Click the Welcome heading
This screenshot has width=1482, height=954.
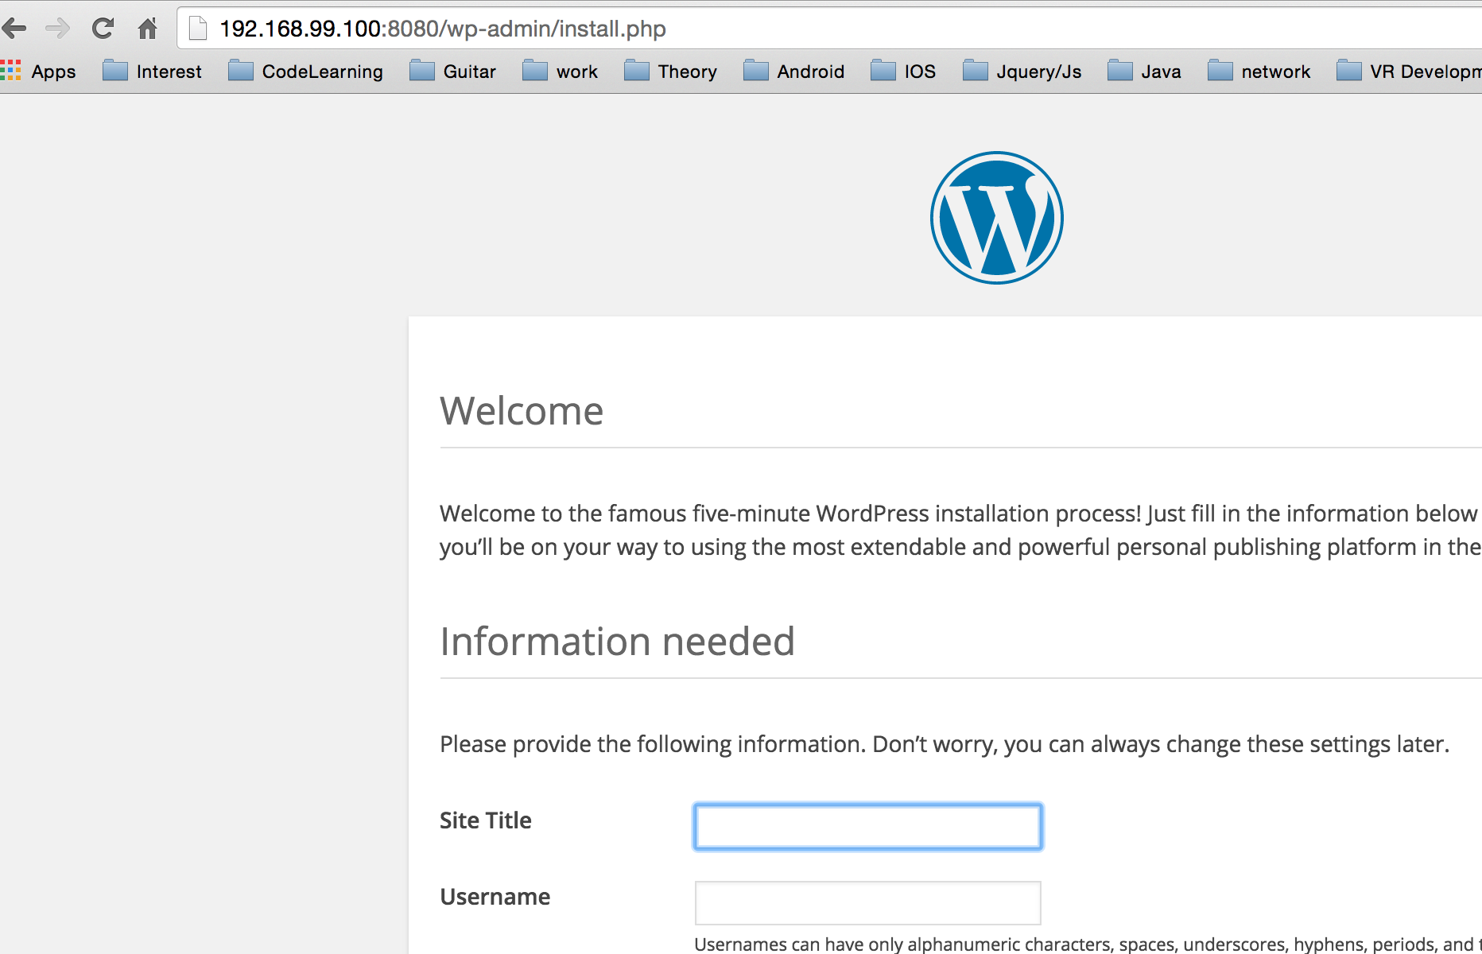[522, 411]
